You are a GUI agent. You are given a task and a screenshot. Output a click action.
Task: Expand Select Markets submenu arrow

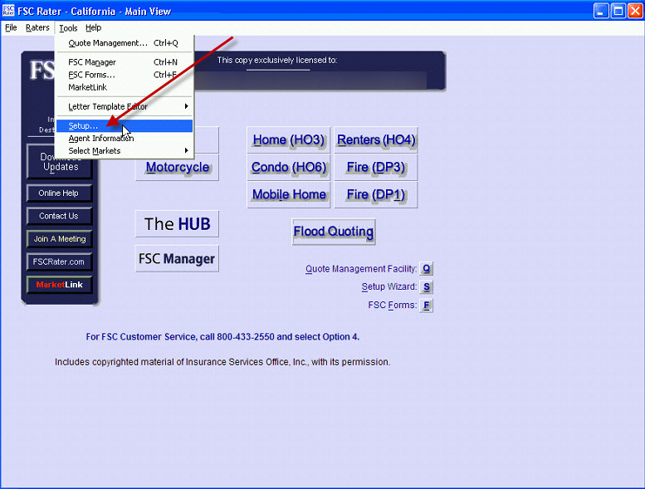(186, 150)
